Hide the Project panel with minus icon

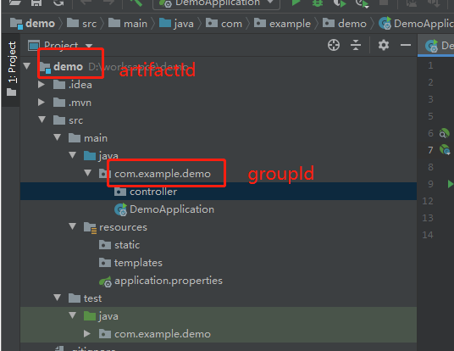[x=406, y=45]
